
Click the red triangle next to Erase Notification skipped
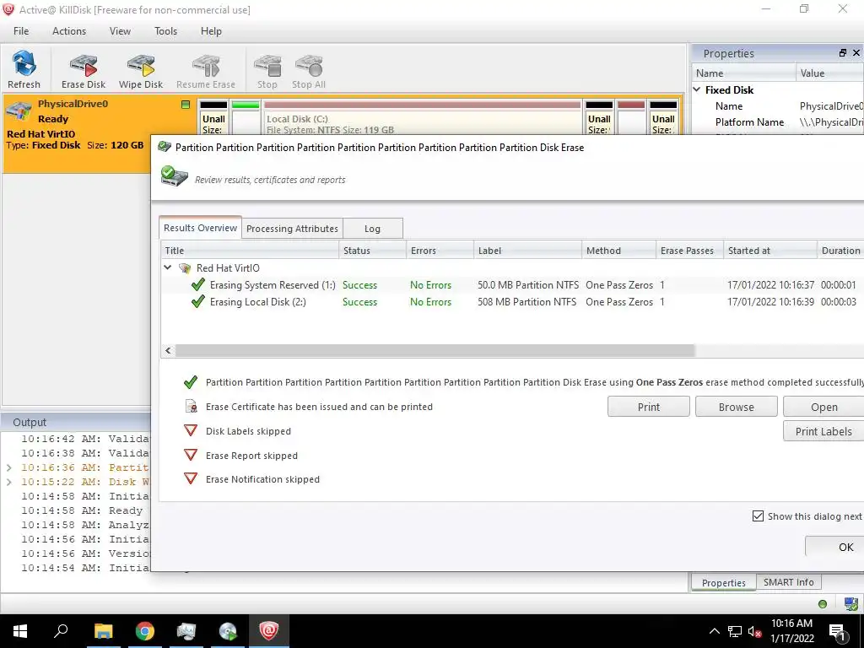tap(191, 478)
